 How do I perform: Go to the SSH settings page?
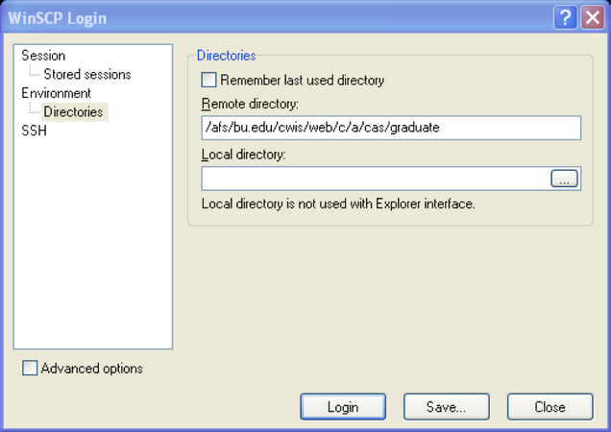coord(34,132)
